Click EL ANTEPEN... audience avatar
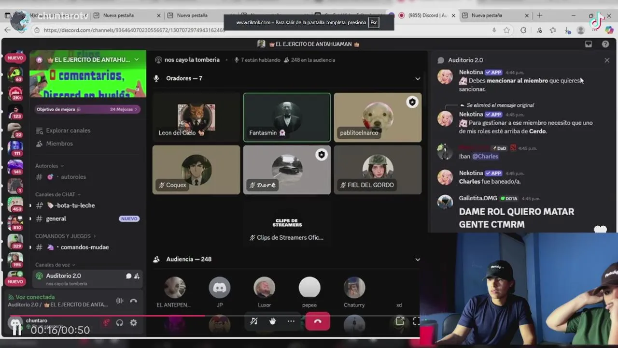Image resolution: width=618 pixels, height=348 pixels. tap(175, 288)
